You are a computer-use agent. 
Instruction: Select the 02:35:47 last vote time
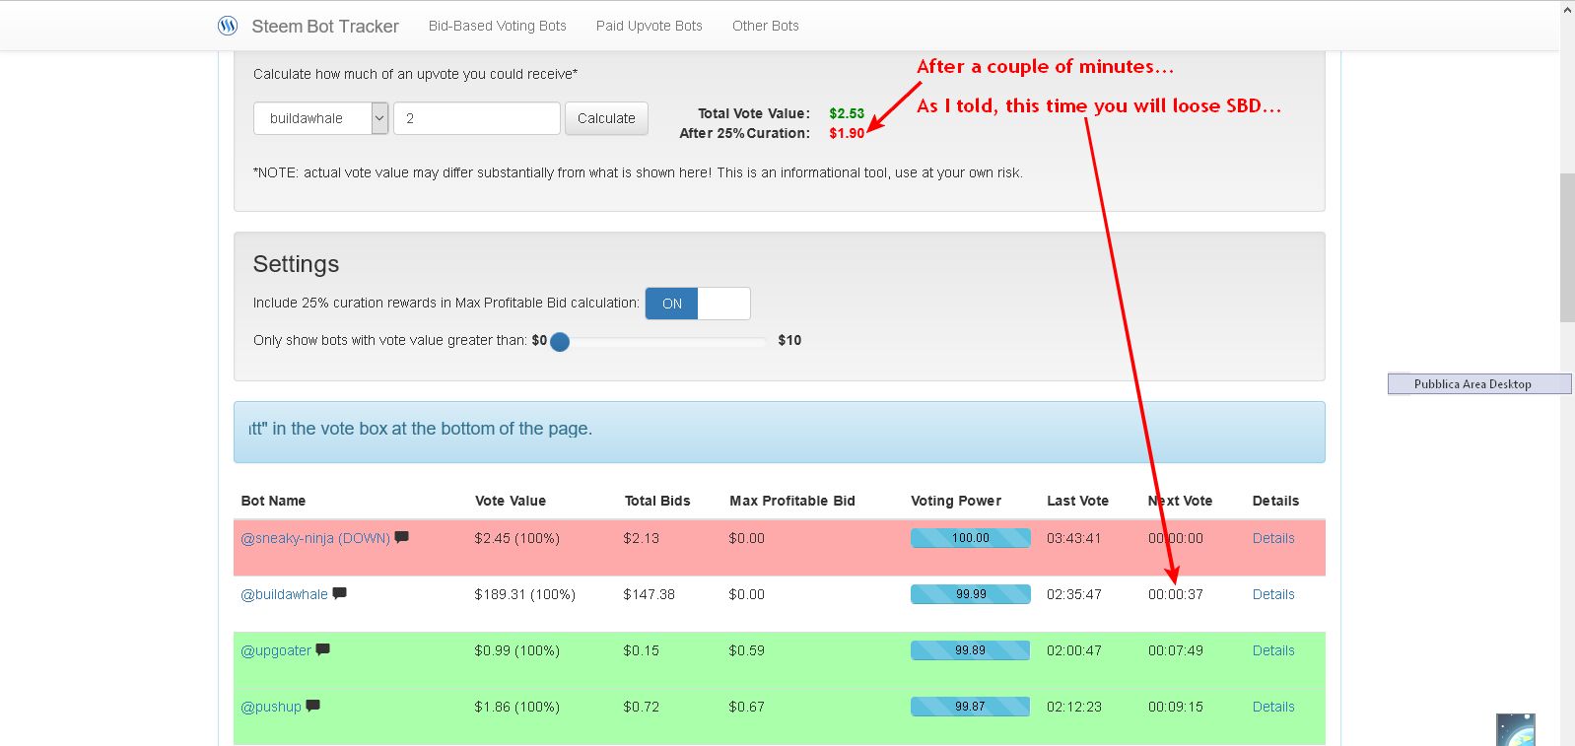pyautogui.click(x=1074, y=594)
